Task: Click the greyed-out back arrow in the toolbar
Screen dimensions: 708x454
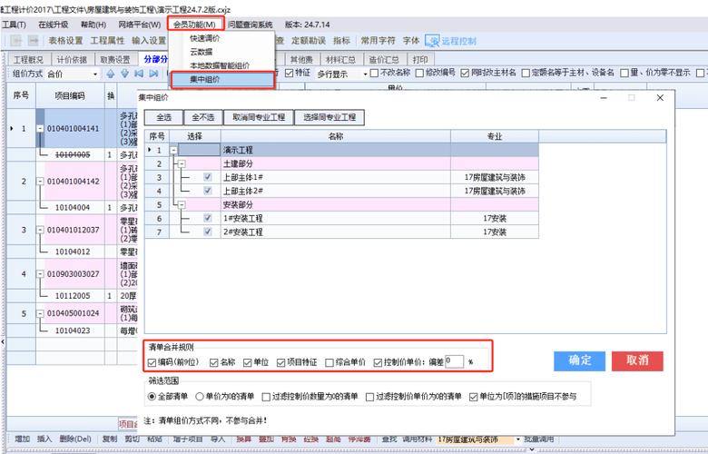Action: [x=16, y=41]
